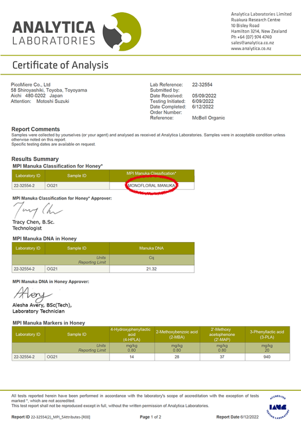The image size is (301, 426).
Task: Click the Page 1 of 2 indicator
Action: (x=150, y=417)
